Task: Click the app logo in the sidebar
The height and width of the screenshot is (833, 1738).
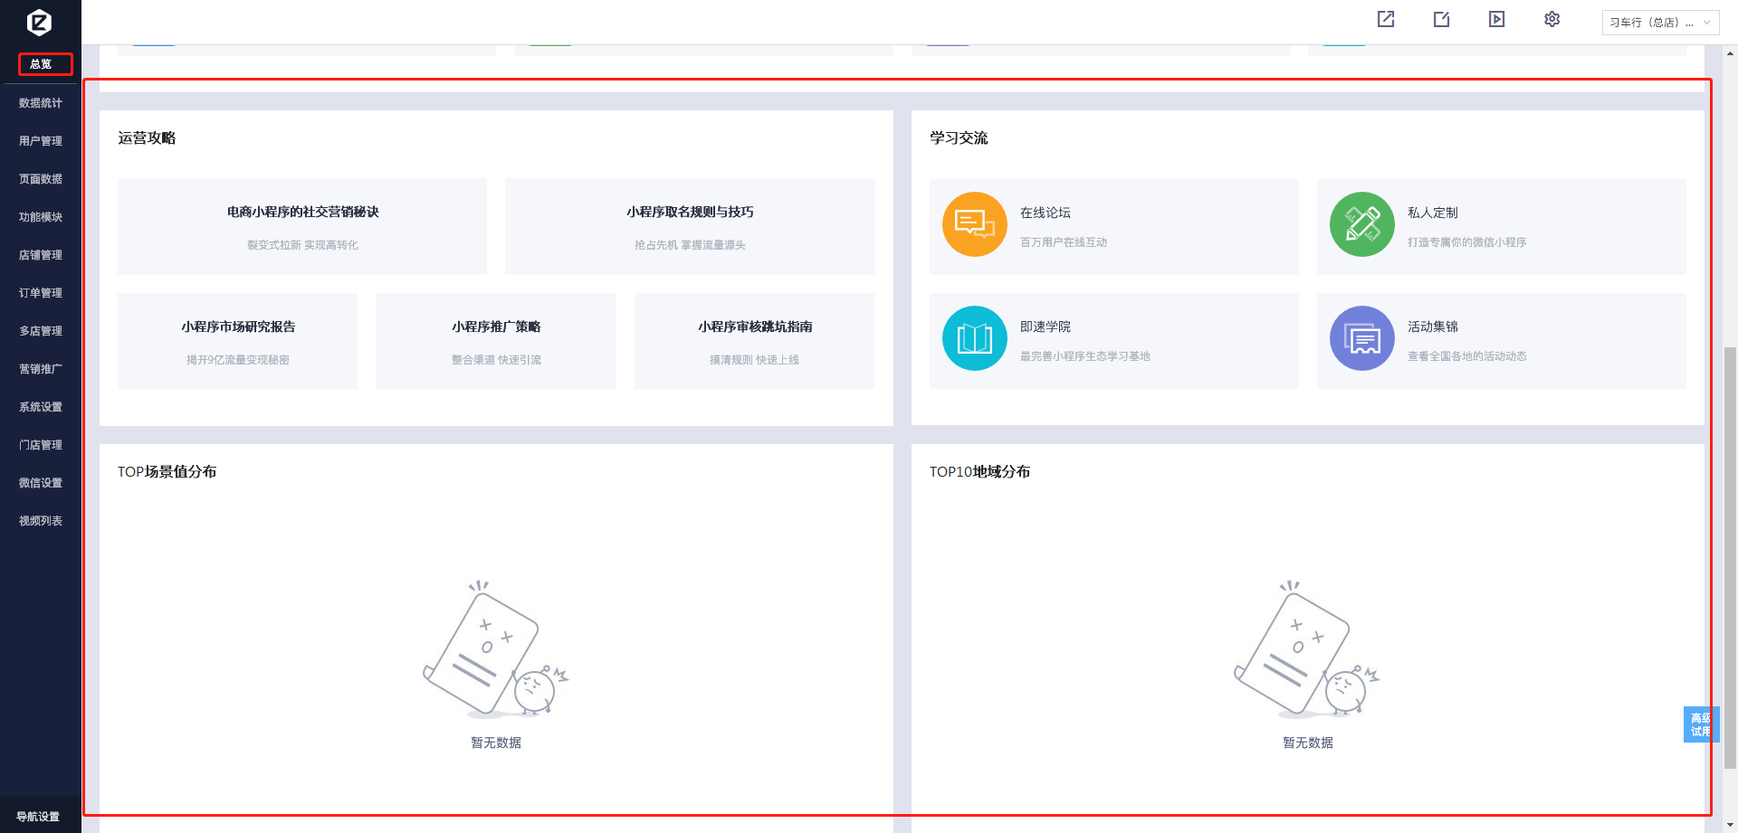Action: pyautogui.click(x=40, y=22)
